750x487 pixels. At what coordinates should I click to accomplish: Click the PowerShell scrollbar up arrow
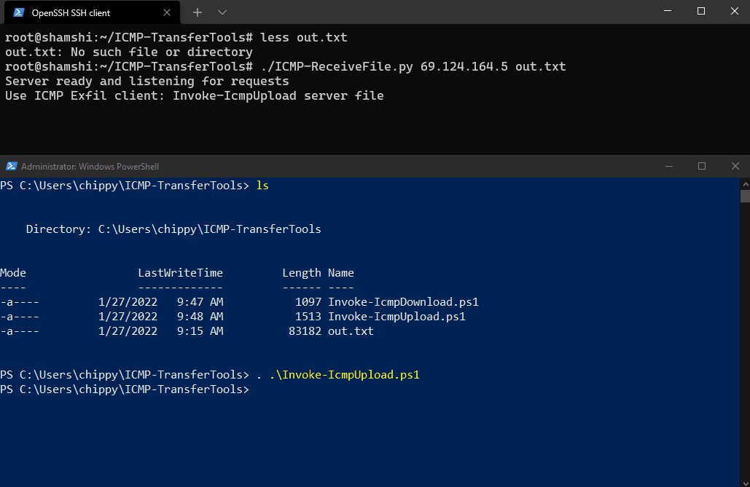745,183
